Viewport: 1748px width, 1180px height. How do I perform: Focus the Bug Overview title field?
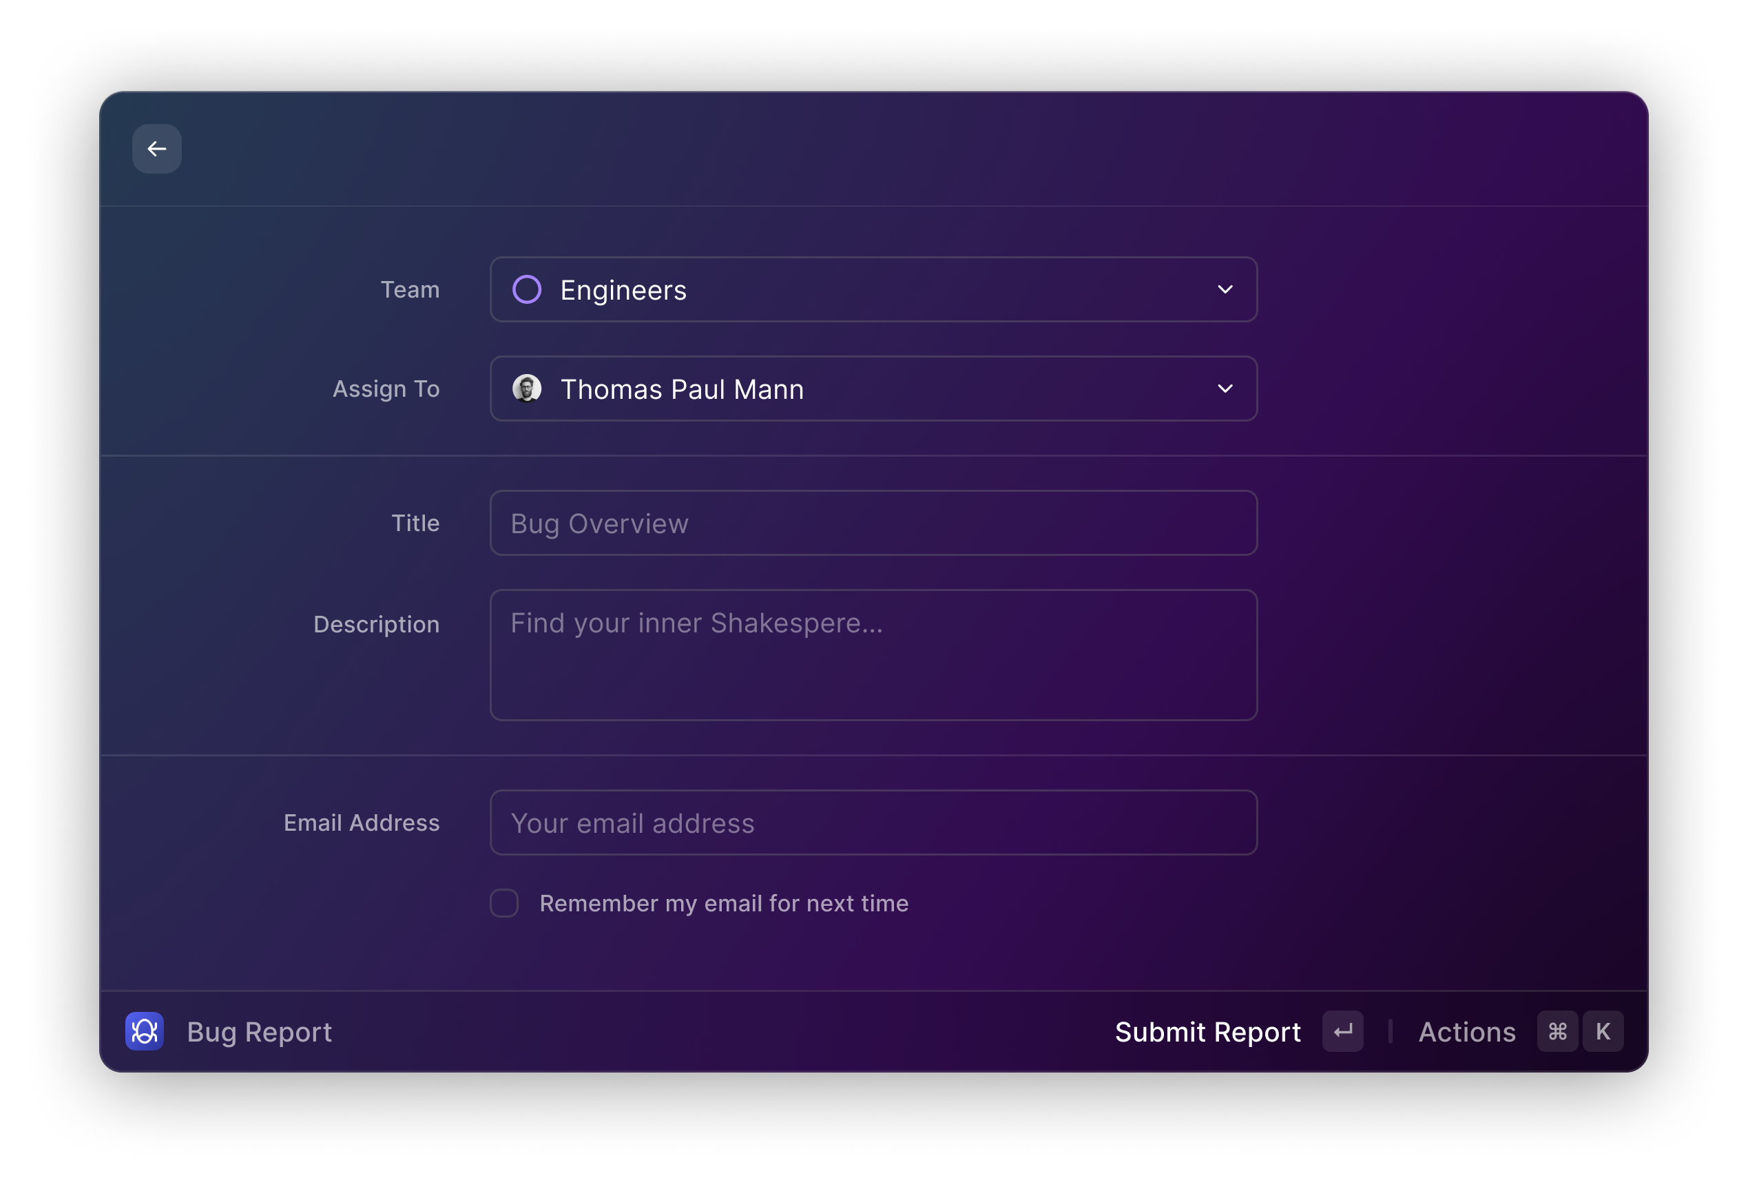point(873,524)
